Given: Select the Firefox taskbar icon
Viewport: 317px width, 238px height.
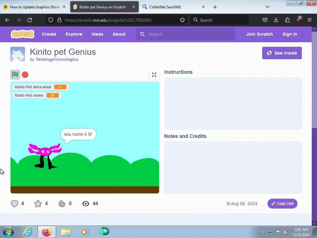Looking at the screenshot, I should tap(47, 232).
